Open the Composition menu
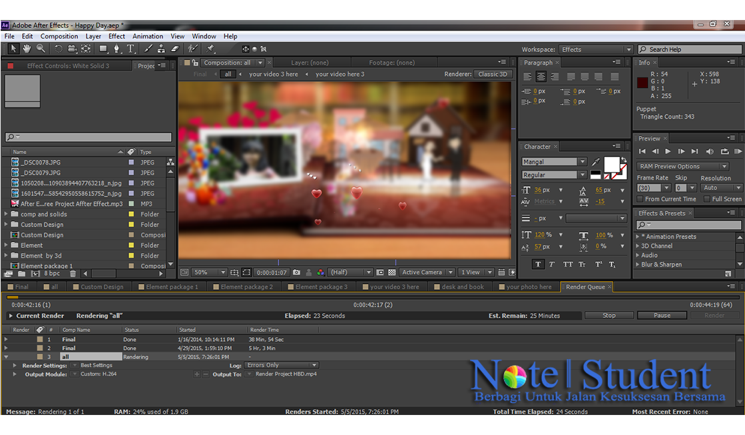 point(59,36)
